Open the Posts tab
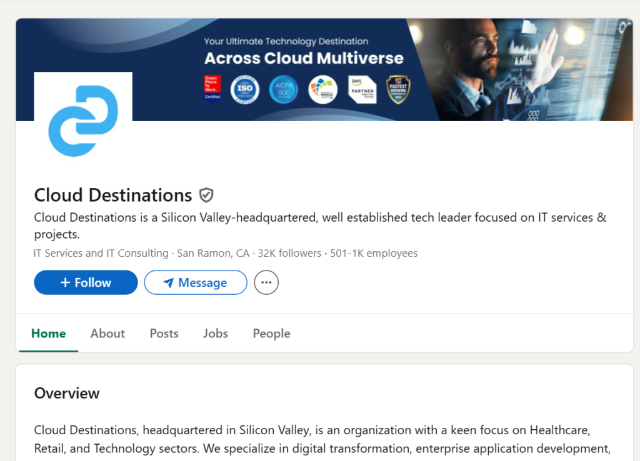 click(164, 334)
